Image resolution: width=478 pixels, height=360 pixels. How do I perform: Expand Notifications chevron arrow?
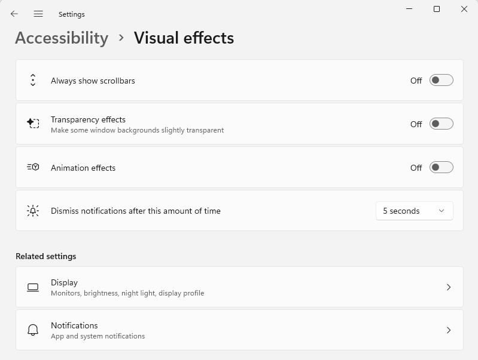pyautogui.click(x=449, y=330)
